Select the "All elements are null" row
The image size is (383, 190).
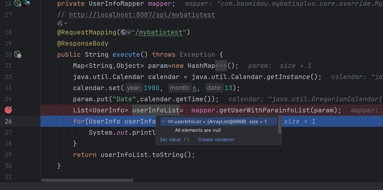tap(198, 130)
